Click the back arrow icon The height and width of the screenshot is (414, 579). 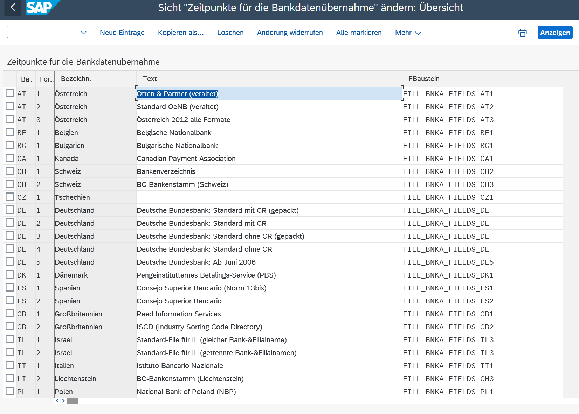(x=13, y=7)
